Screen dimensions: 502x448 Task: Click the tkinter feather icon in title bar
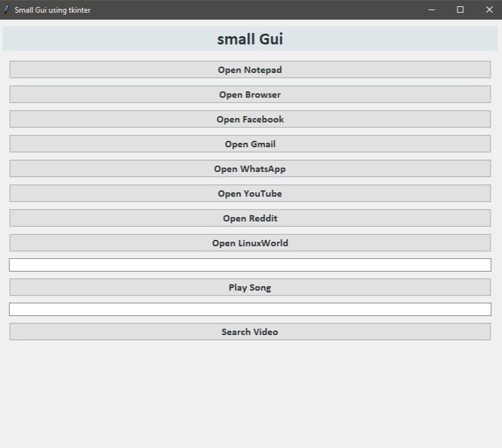pos(6,10)
